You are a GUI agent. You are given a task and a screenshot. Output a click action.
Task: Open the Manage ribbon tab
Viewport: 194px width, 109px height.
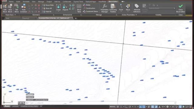41,2
